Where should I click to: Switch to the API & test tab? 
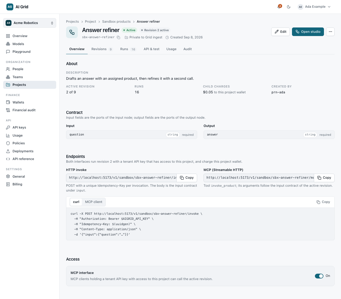coord(152,49)
